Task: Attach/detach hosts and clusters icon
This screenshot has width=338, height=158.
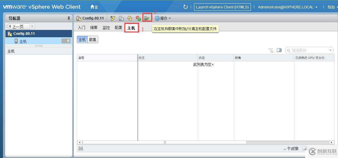Action: point(147,19)
